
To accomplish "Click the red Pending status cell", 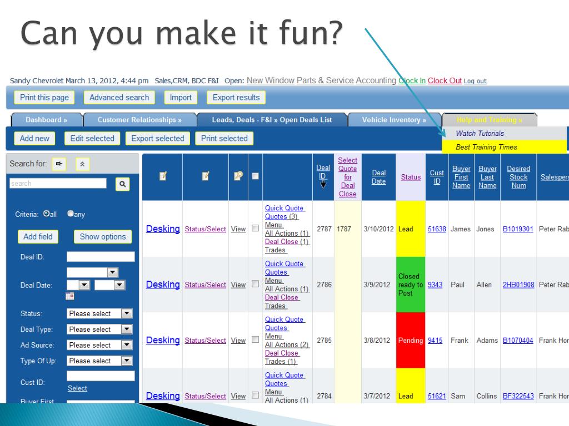I will coord(411,340).
